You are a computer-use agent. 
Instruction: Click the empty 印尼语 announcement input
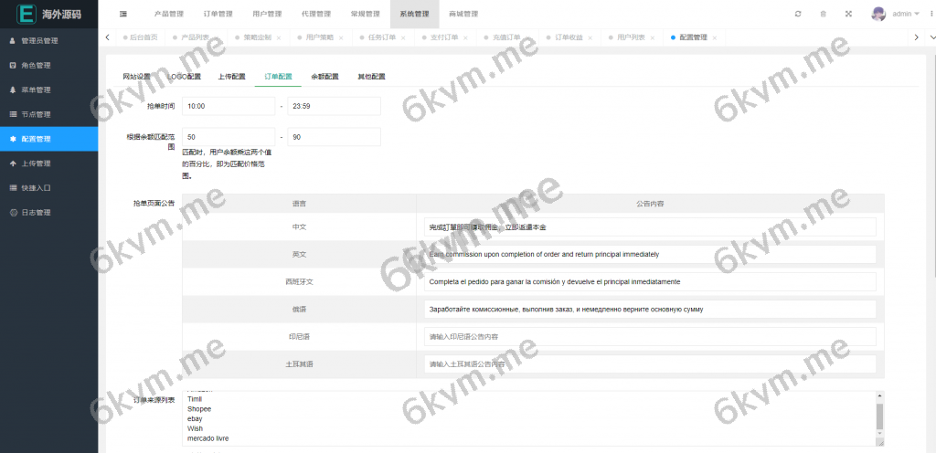[x=650, y=337]
